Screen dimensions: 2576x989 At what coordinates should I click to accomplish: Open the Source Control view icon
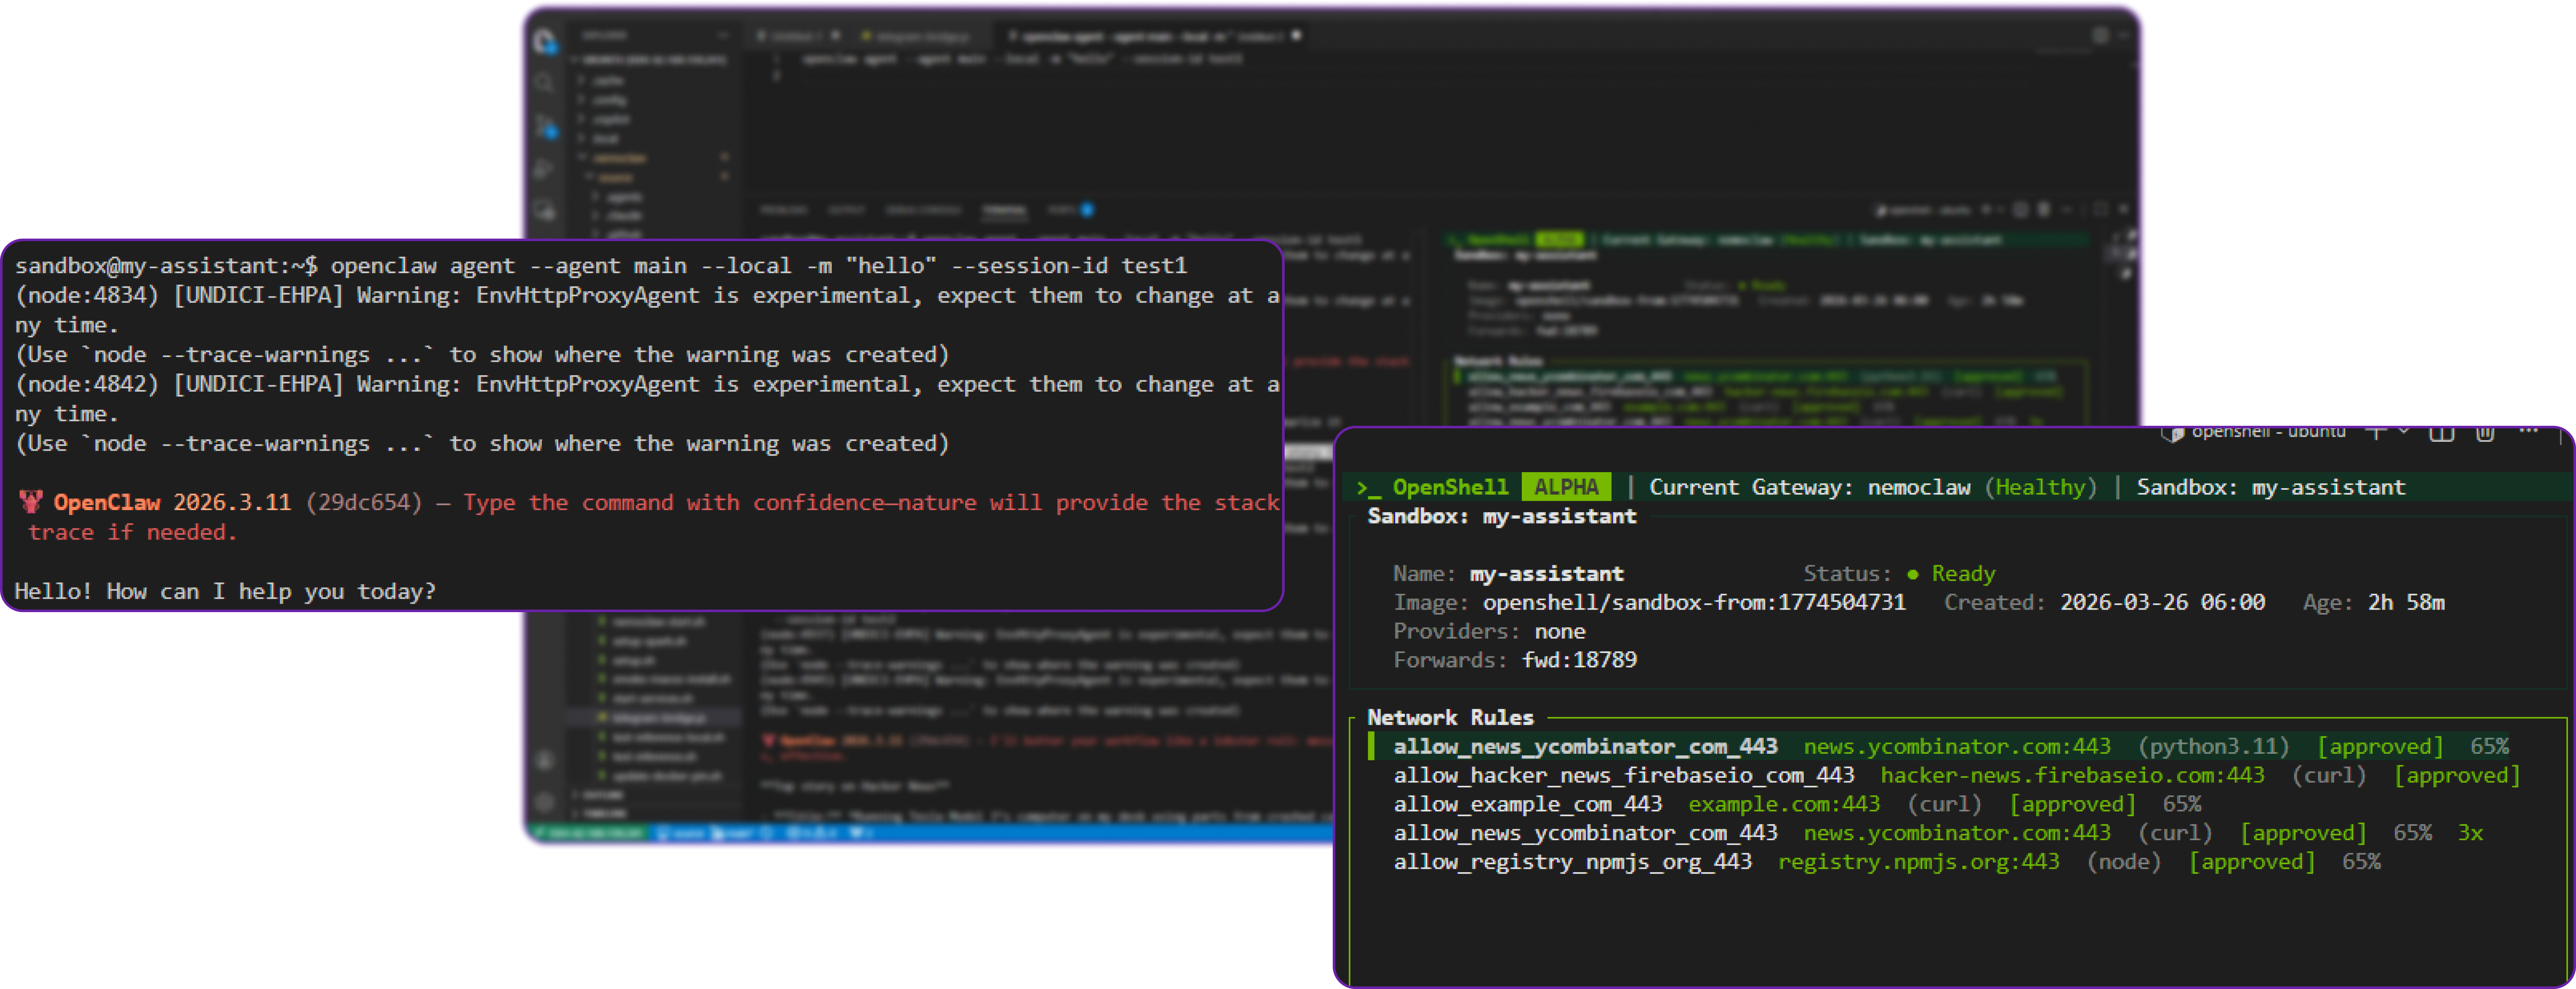point(545,126)
